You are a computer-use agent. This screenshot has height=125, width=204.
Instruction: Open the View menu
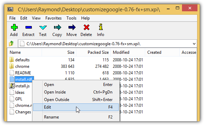[x=36, y=18]
